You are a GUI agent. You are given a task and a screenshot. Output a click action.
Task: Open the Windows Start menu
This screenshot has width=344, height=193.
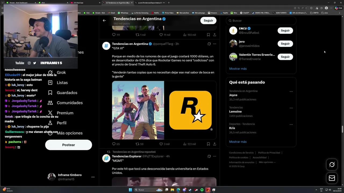point(130,190)
